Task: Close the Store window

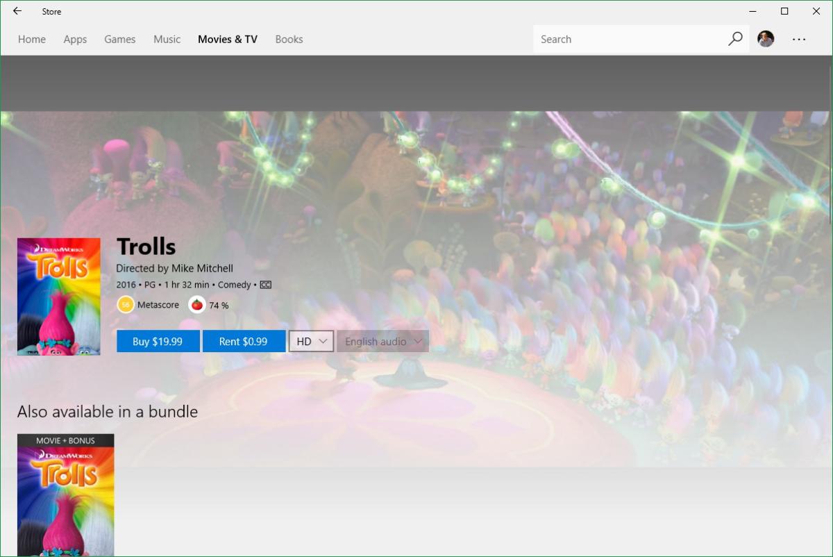Action: coord(816,11)
